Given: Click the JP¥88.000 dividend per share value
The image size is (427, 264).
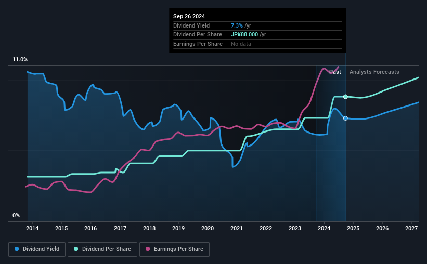Looking at the screenshot, I should (244, 35).
